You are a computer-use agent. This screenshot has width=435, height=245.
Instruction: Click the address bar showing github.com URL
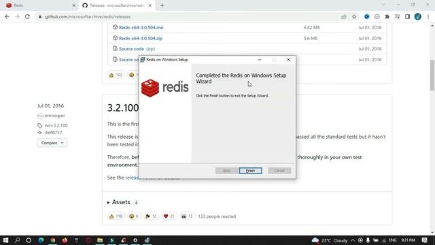tap(189, 16)
